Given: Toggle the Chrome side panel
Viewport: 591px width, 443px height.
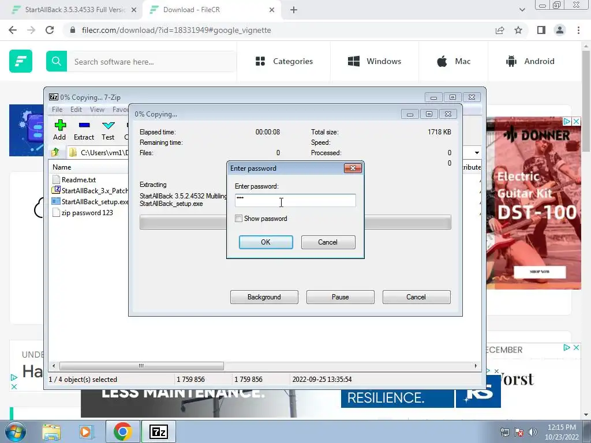Looking at the screenshot, I should point(541,30).
